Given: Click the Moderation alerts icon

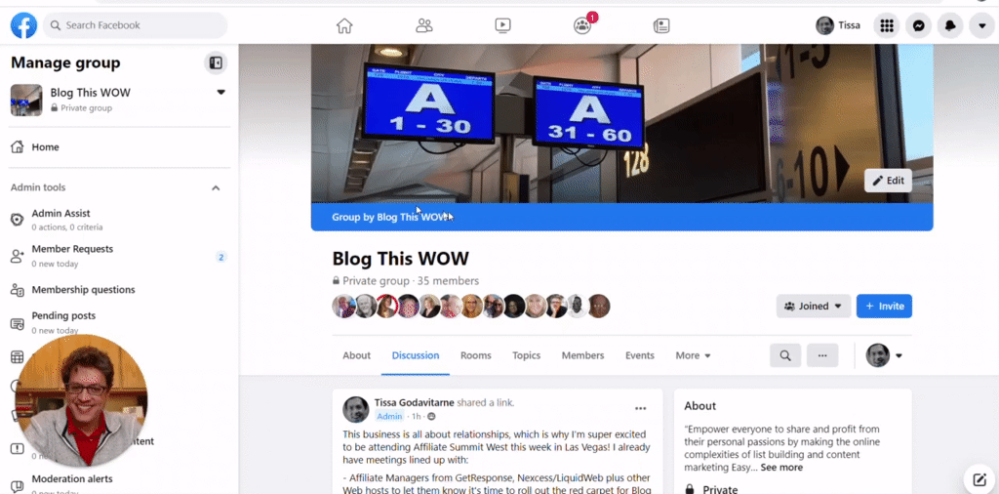Looking at the screenshot, I should tap(18, 486).
